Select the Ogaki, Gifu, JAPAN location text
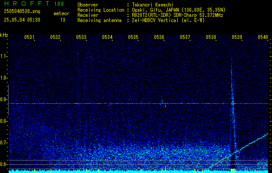Viewport: 272px width, 173px height. [179, 10]
